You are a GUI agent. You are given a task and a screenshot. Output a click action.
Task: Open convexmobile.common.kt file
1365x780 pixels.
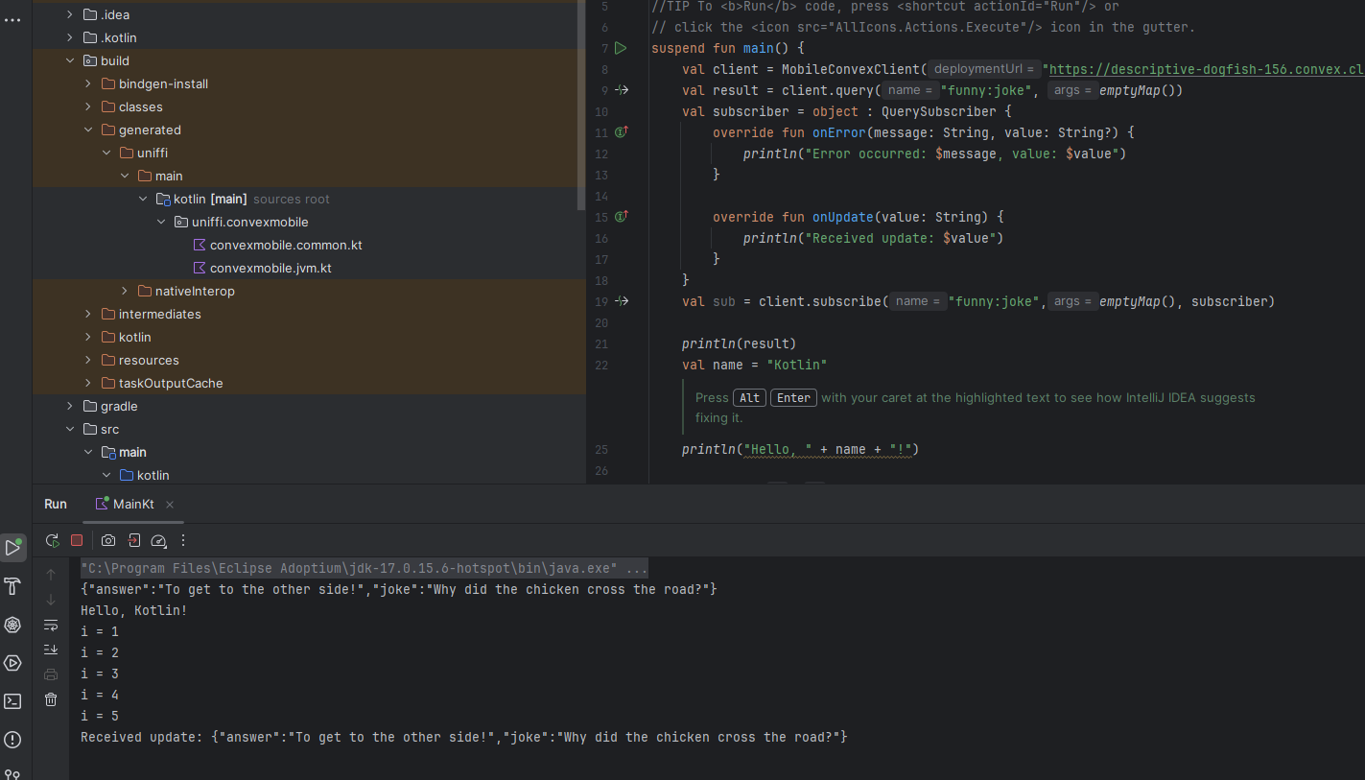click(286, 245)
